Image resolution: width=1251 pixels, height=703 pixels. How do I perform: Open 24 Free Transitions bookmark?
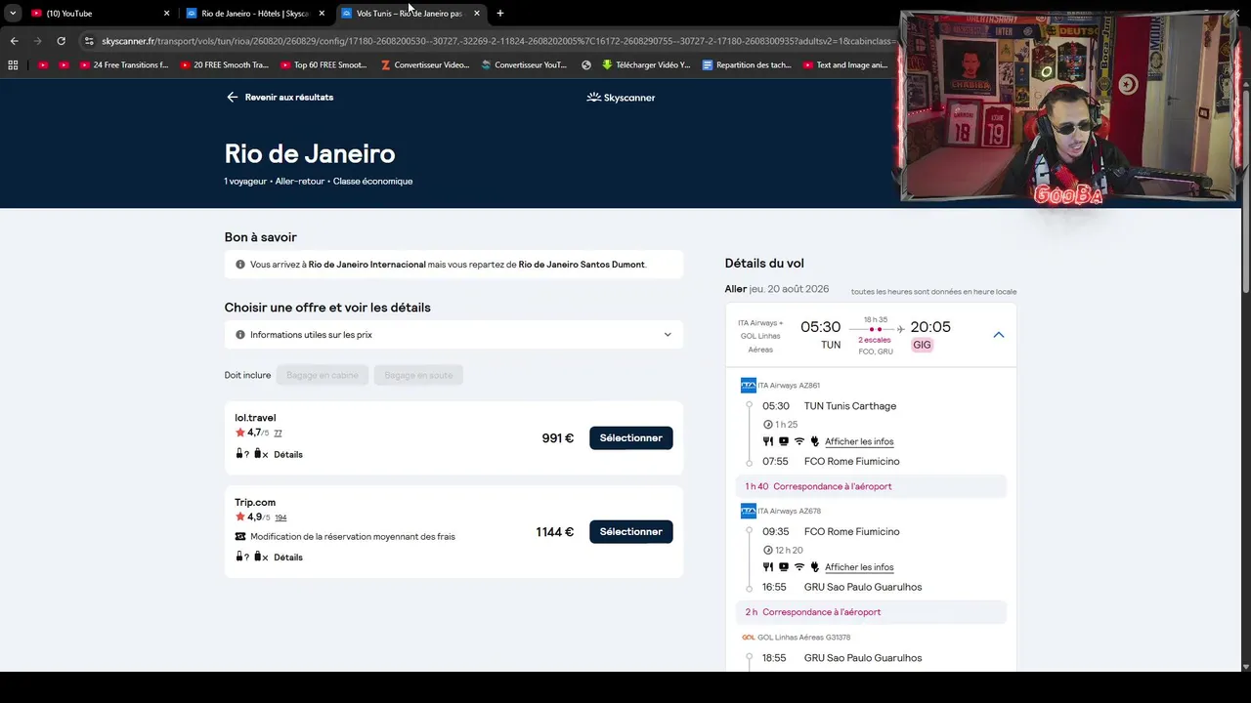coord(124,65)
